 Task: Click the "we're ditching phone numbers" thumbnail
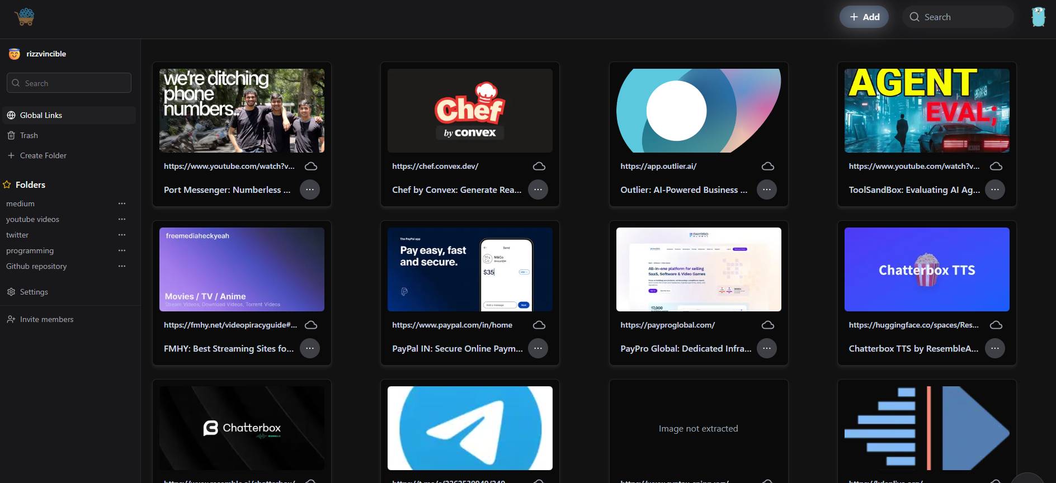(242, 111)
